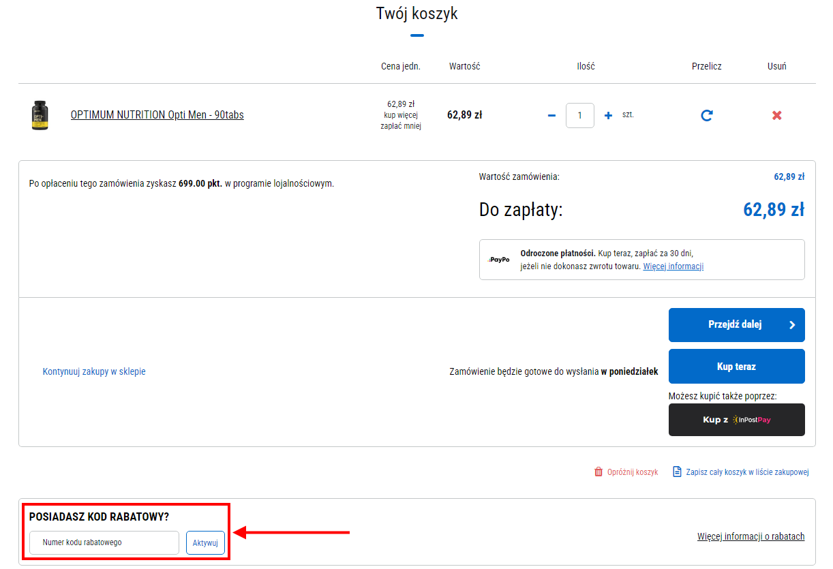Click the Kup teraz button

pos(737,367)
